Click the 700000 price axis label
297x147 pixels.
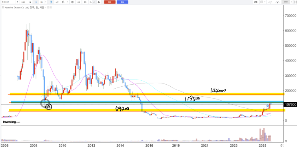(290, 16)
